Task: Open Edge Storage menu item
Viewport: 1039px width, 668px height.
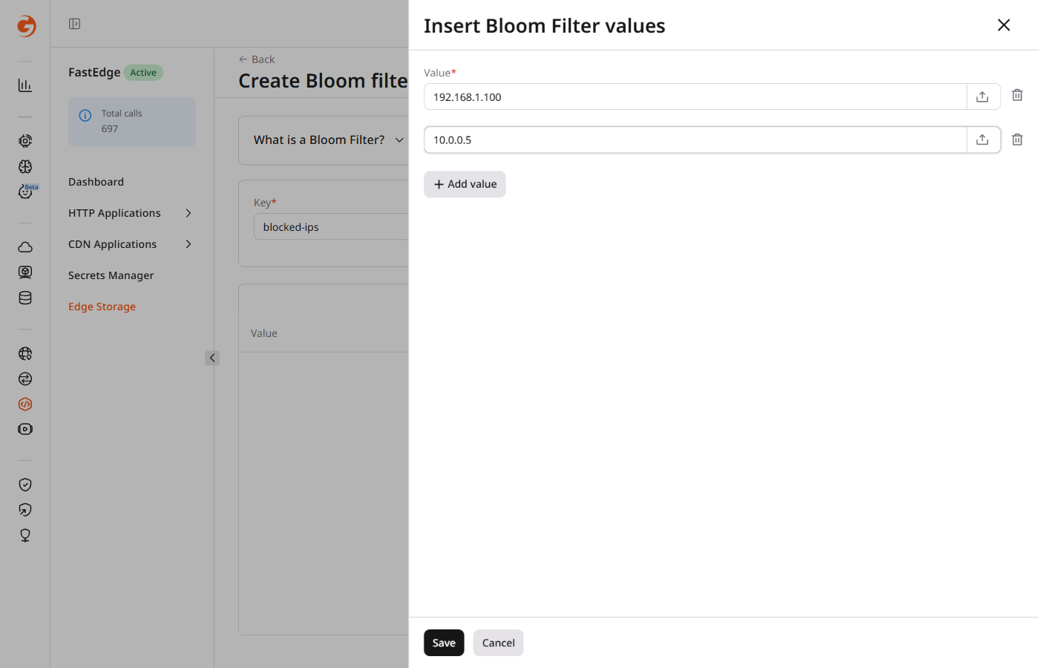Action: (x=102, y=307)
